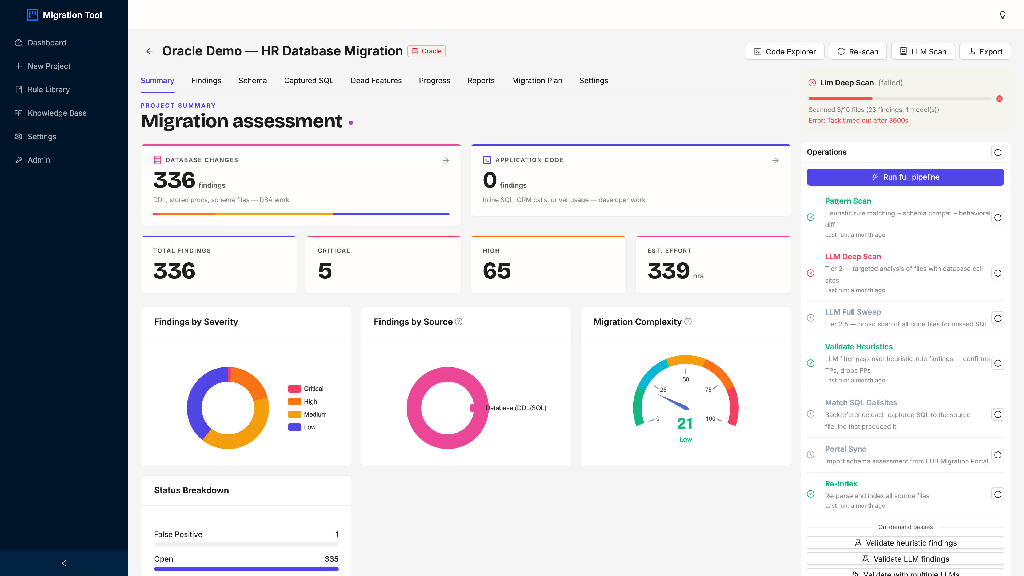Open the Code Explorer

tap(785, 51)
